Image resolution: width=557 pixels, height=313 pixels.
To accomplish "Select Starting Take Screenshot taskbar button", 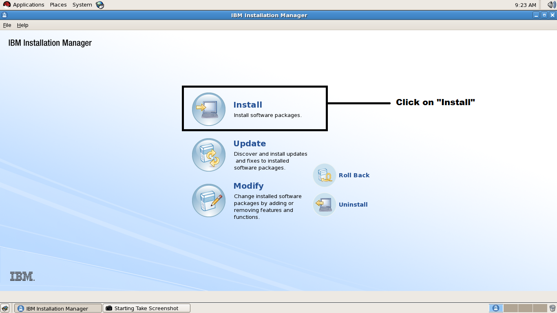I will (146, 308).
